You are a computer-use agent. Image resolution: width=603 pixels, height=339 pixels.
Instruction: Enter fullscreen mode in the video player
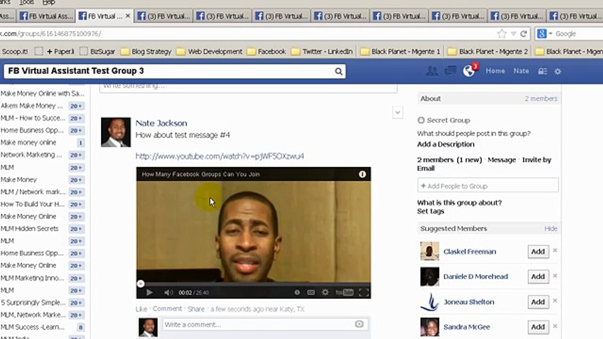click(364, 292)
